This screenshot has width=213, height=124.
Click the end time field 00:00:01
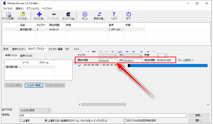133,61
